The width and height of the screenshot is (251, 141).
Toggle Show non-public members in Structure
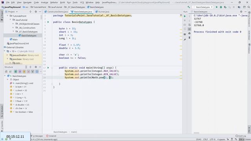(x=29, y=71)
